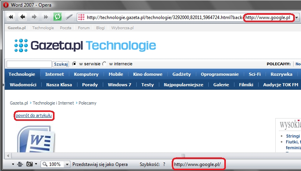Click the wand (pencil) toolbar icon
Viewport: 301px width, 171px height.
coord(69,17)
